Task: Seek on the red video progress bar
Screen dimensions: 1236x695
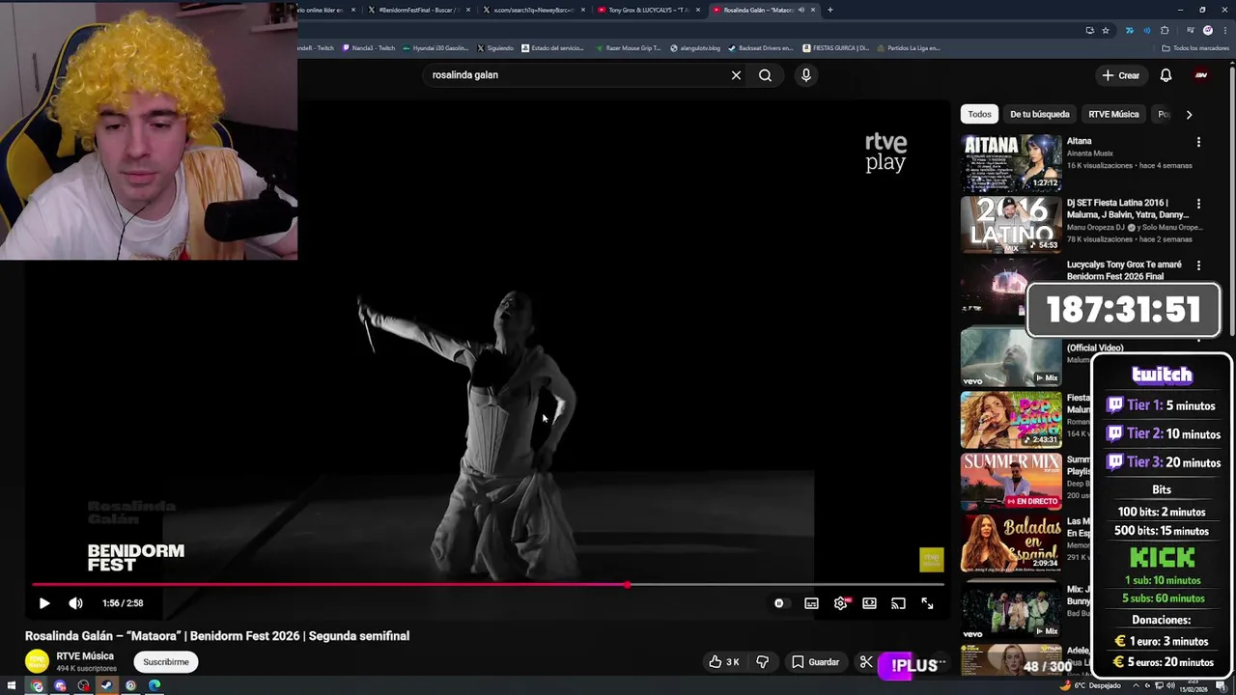Action: (x=488, y=585)
